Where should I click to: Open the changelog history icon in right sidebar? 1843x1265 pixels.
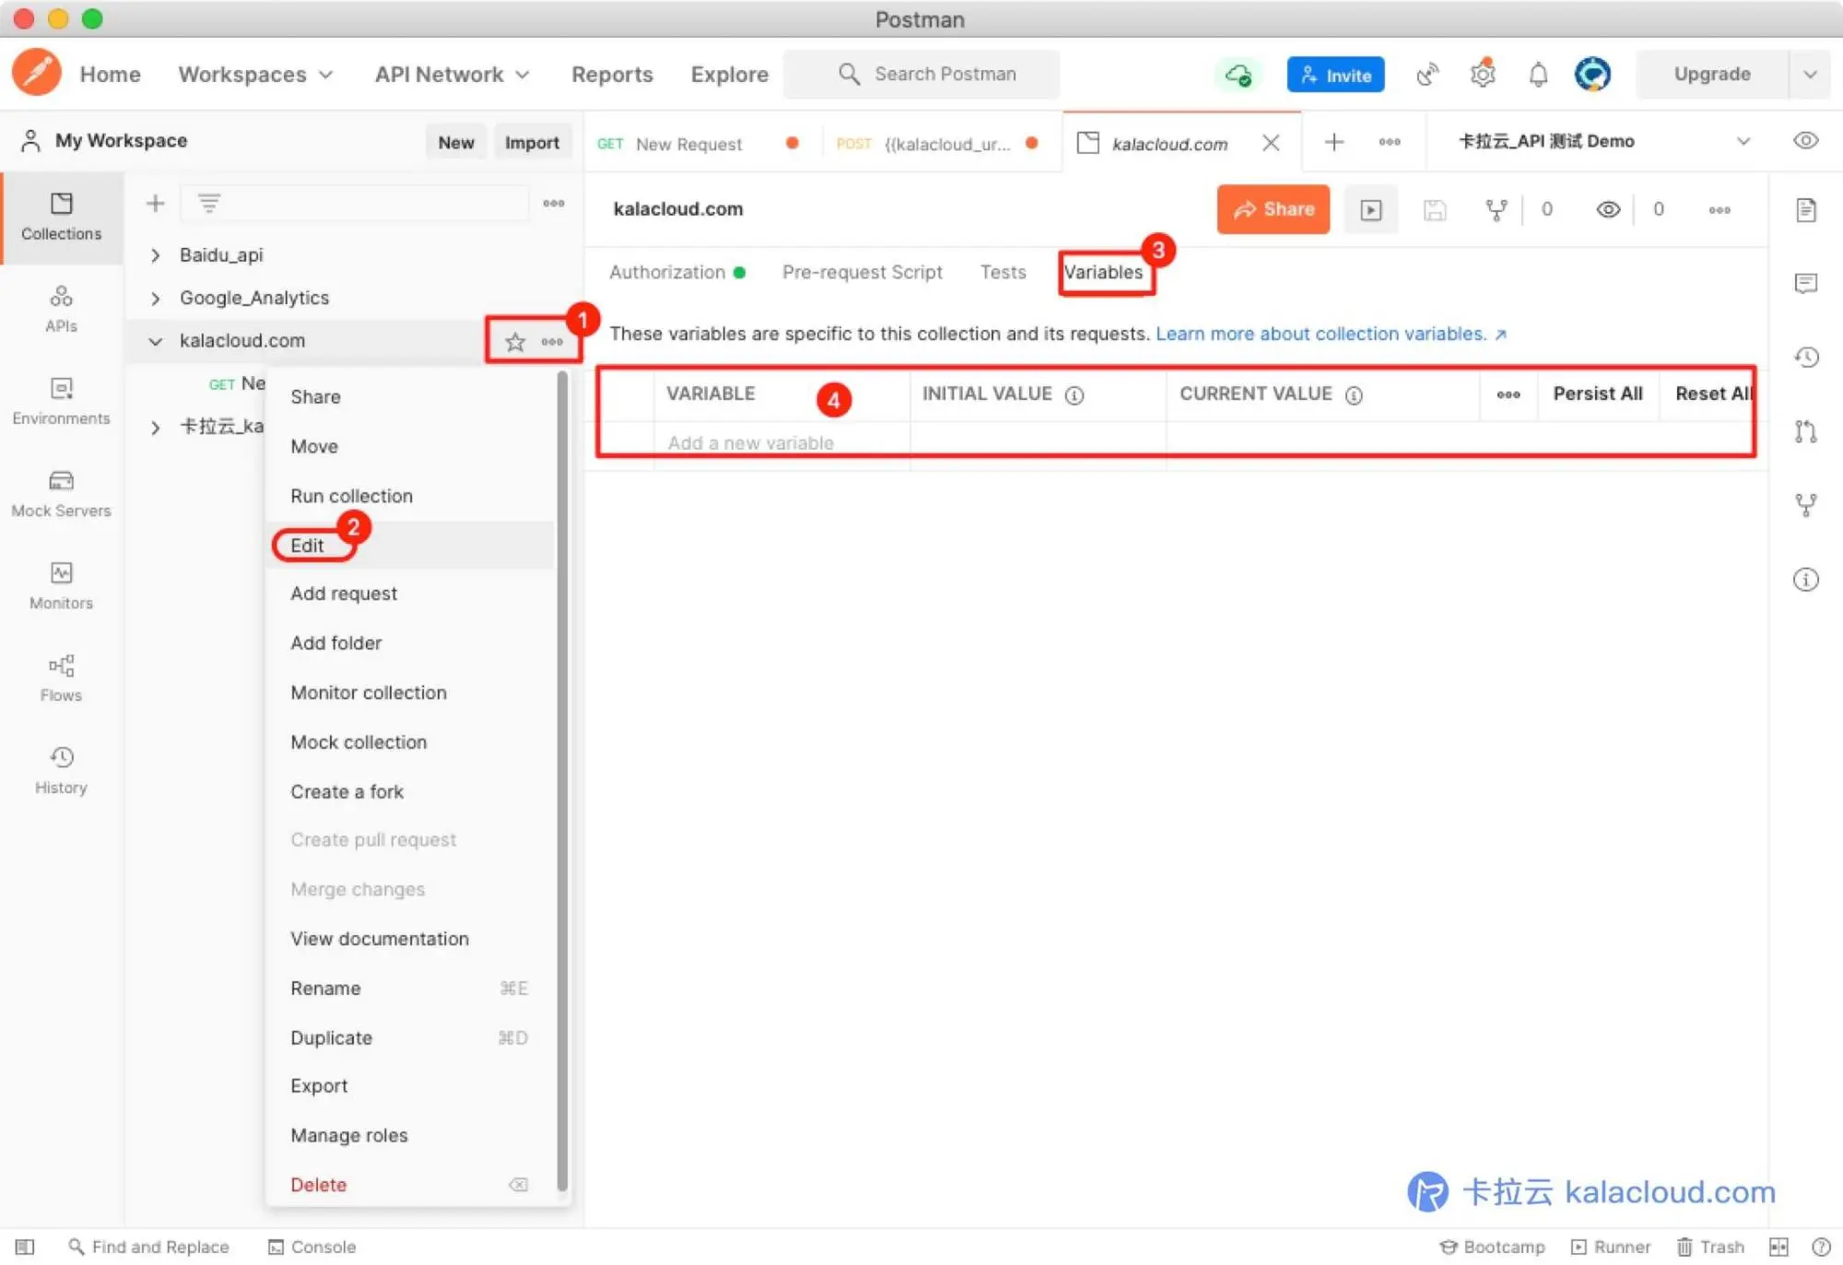point(1806,357)
